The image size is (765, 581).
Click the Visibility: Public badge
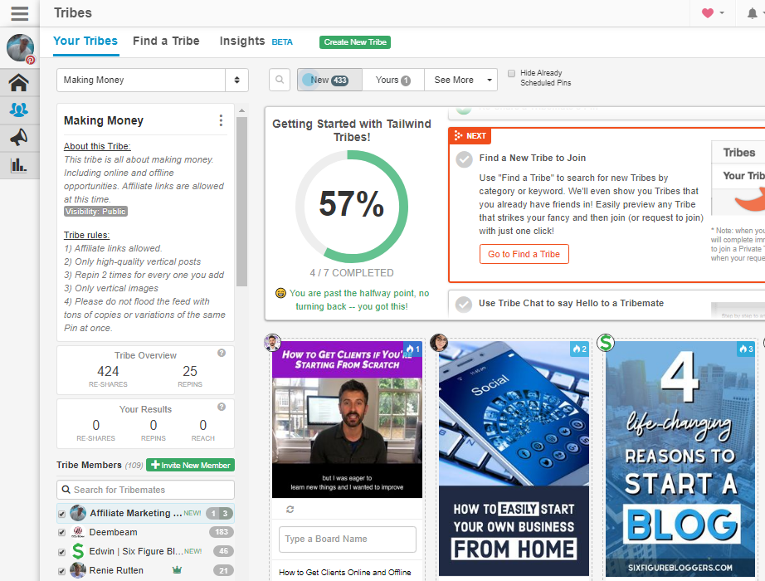tap(95, 212)
